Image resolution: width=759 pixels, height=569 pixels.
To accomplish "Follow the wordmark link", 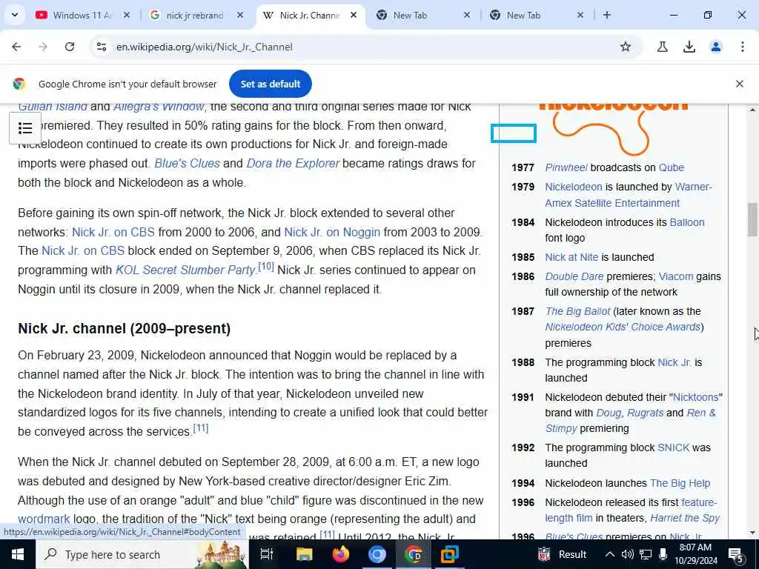I will coord(44,519).
